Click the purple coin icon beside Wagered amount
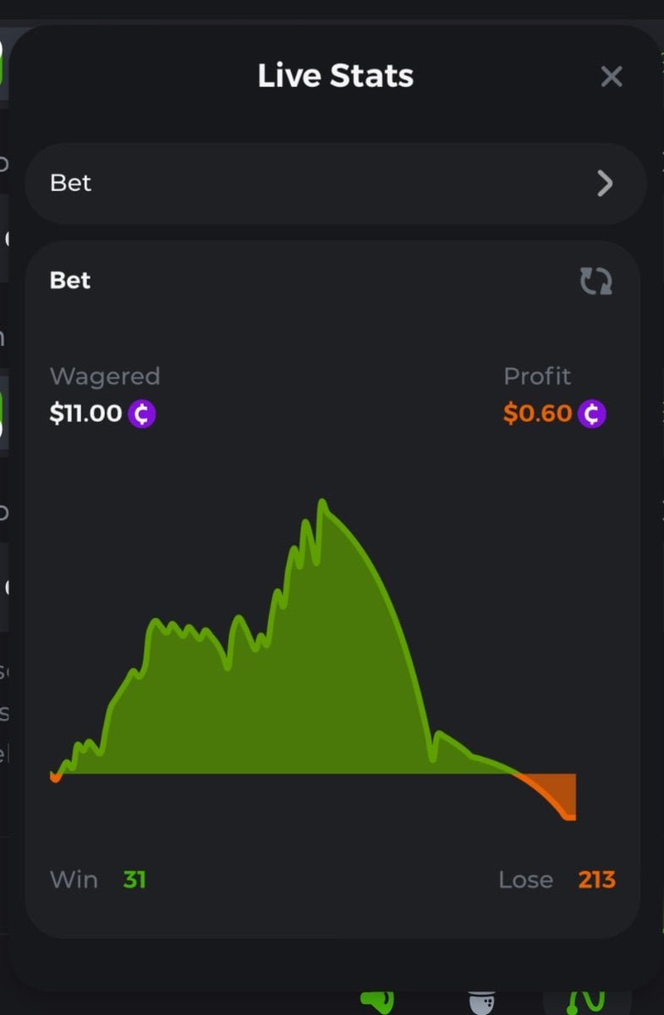 coord(142,414)
